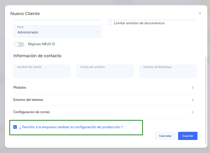Image resolution: width=210 pixels, height=153 pixels.
Task: Check Limitar emisión de documentos
Action: [x=110, y=23]
